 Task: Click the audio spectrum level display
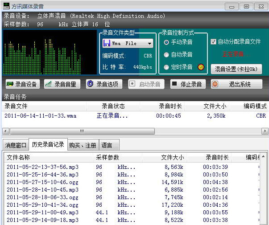(x=50, y=52)
